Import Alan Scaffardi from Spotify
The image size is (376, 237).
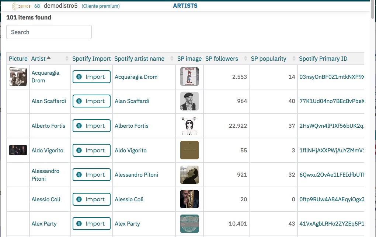[91, 101]
